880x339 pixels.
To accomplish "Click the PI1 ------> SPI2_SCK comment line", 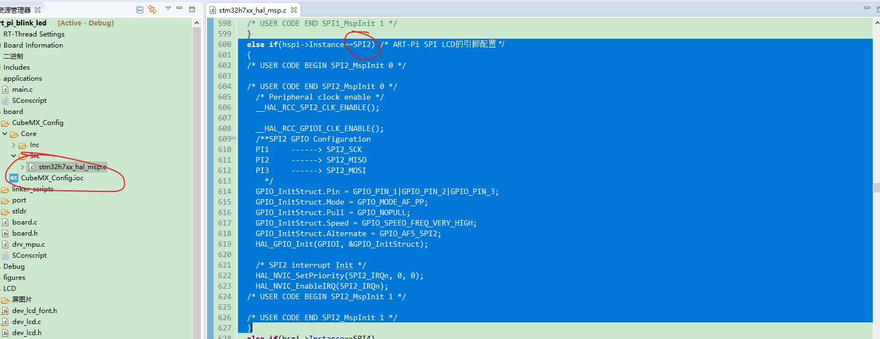I will click(x=309, y=149).
